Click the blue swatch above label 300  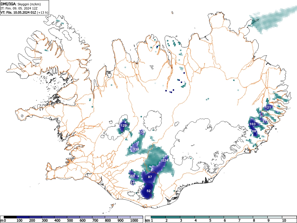[48, 217]
